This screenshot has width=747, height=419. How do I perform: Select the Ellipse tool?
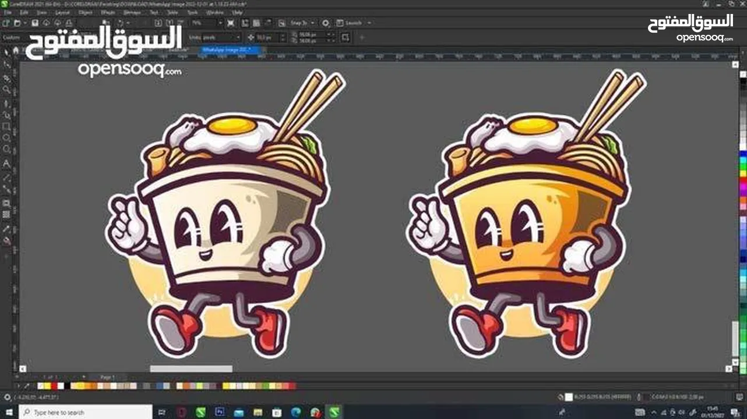click(x=6, y=138)
